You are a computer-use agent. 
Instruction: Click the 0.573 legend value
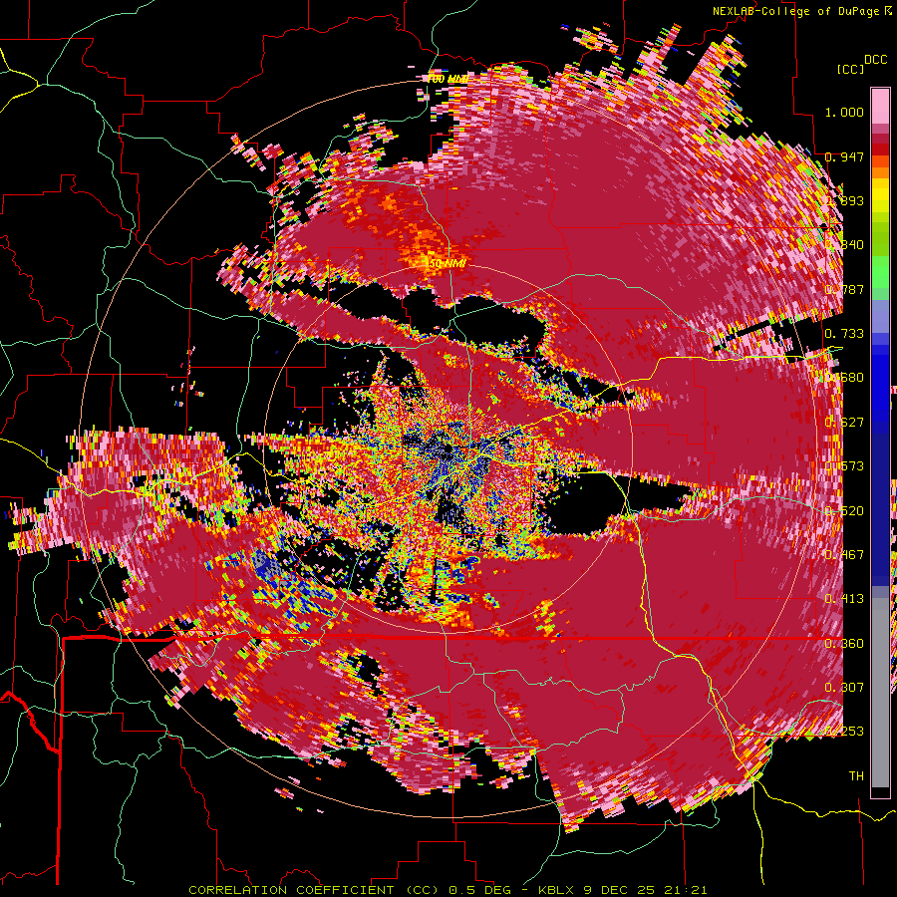(x=844, y=466)
